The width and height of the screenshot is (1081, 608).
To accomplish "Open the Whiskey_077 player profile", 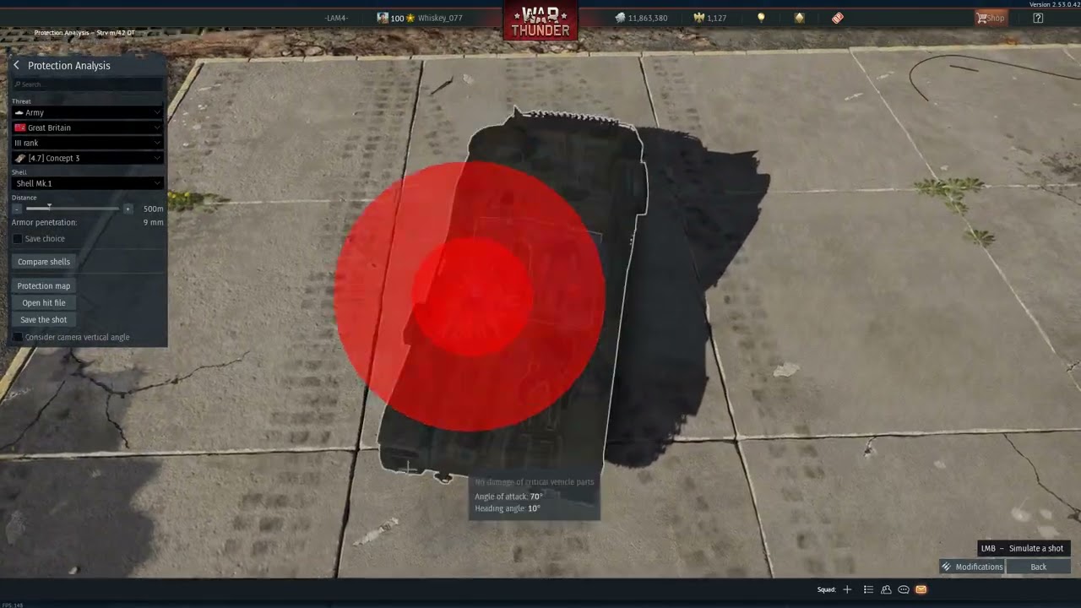I will (440, 18).
